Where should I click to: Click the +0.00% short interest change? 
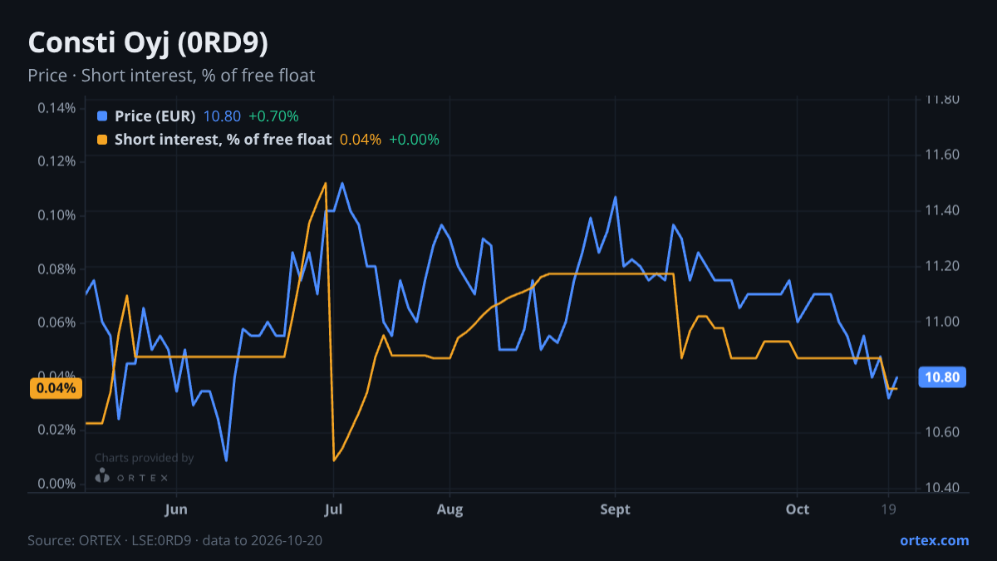[x=414, y=140]
